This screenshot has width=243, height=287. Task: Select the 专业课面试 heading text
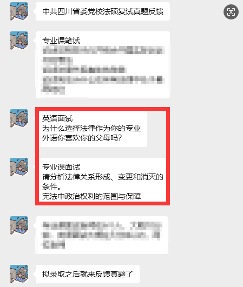point(61,167)
